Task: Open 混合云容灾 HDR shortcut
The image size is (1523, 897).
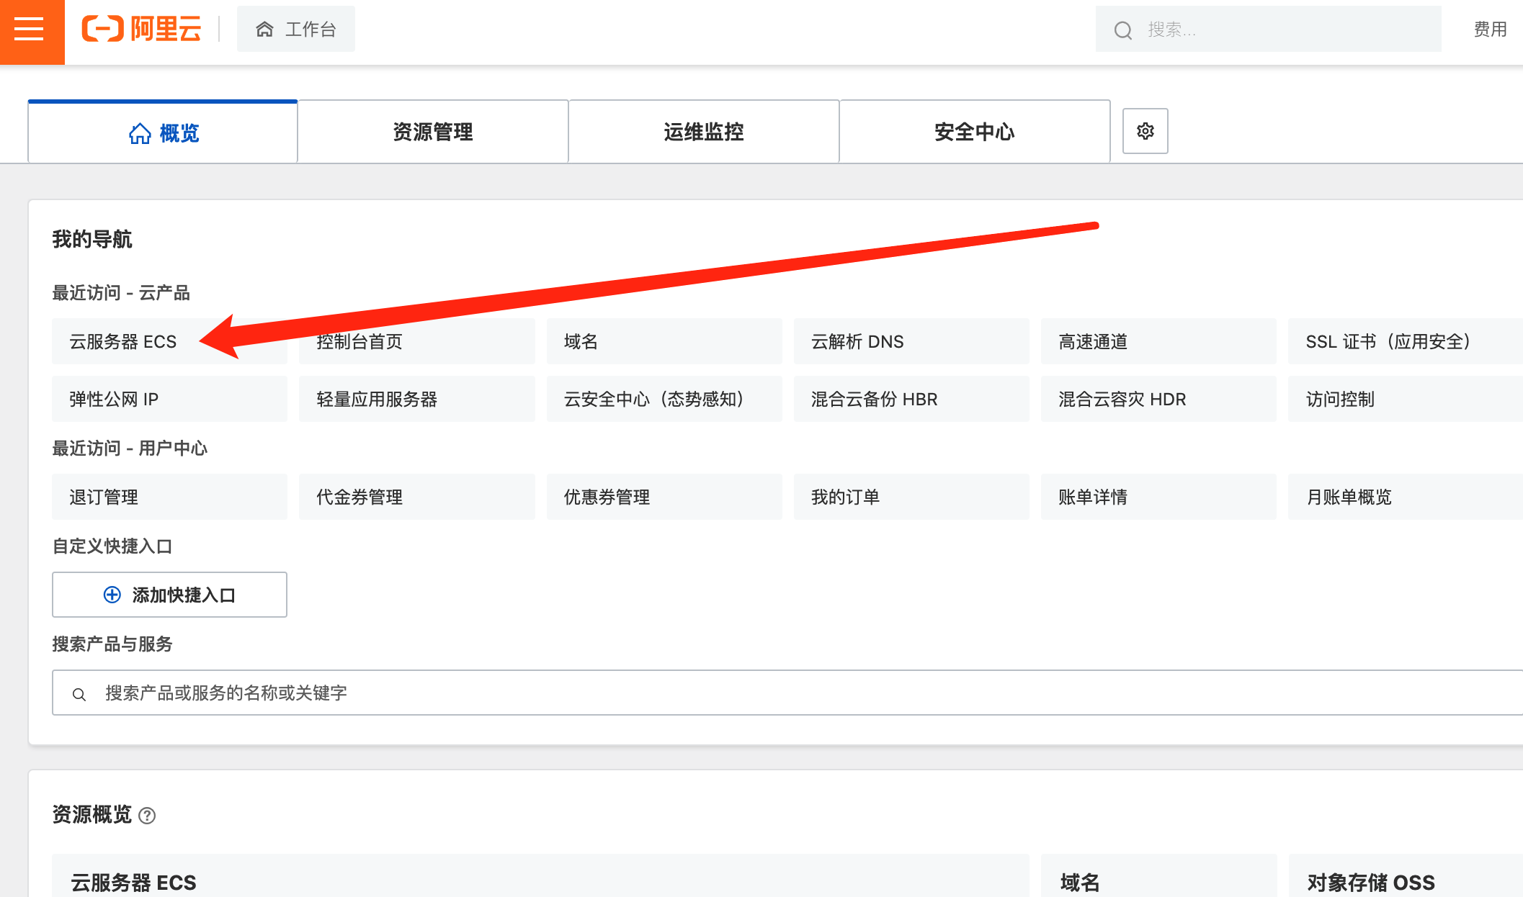Action: 1158,399
